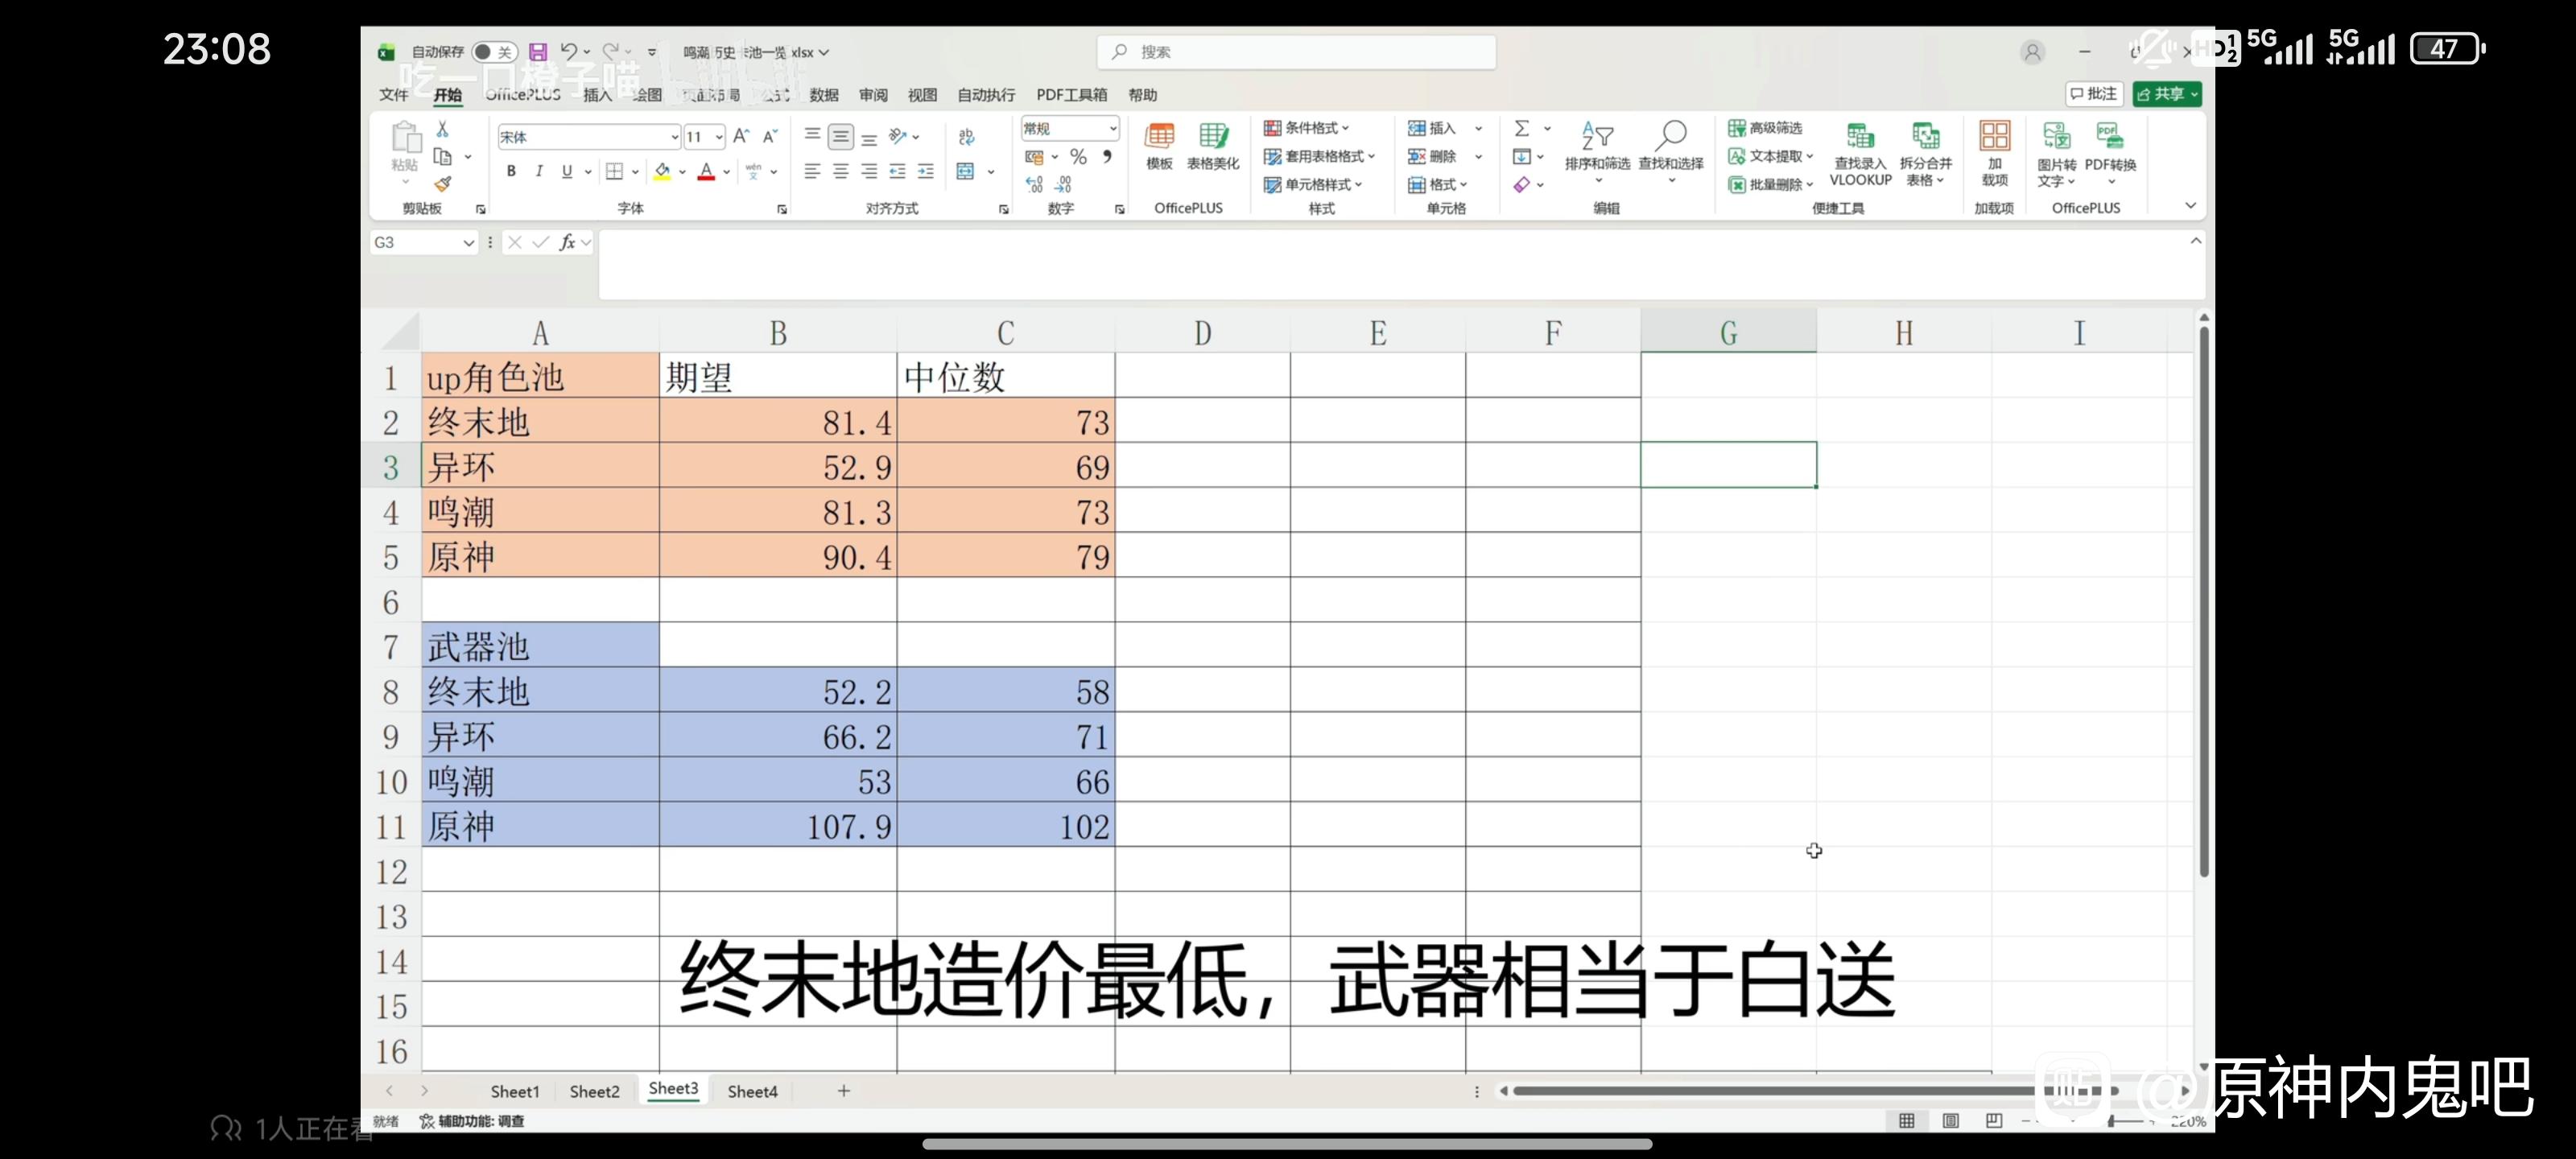Toggle italic formatting
Screen dimensions: 2576x1159
(539, 171)
